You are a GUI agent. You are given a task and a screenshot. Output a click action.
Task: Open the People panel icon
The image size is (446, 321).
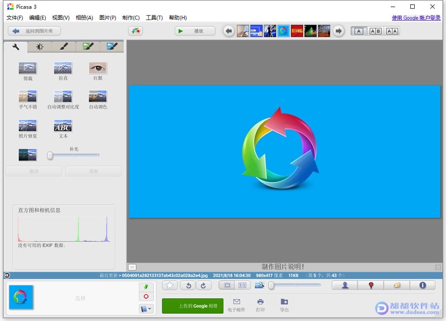(345, 285)
